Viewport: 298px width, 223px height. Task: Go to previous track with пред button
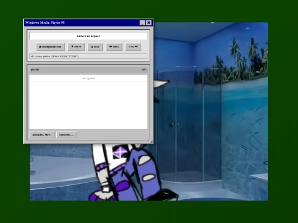click(x=114, y=47)
